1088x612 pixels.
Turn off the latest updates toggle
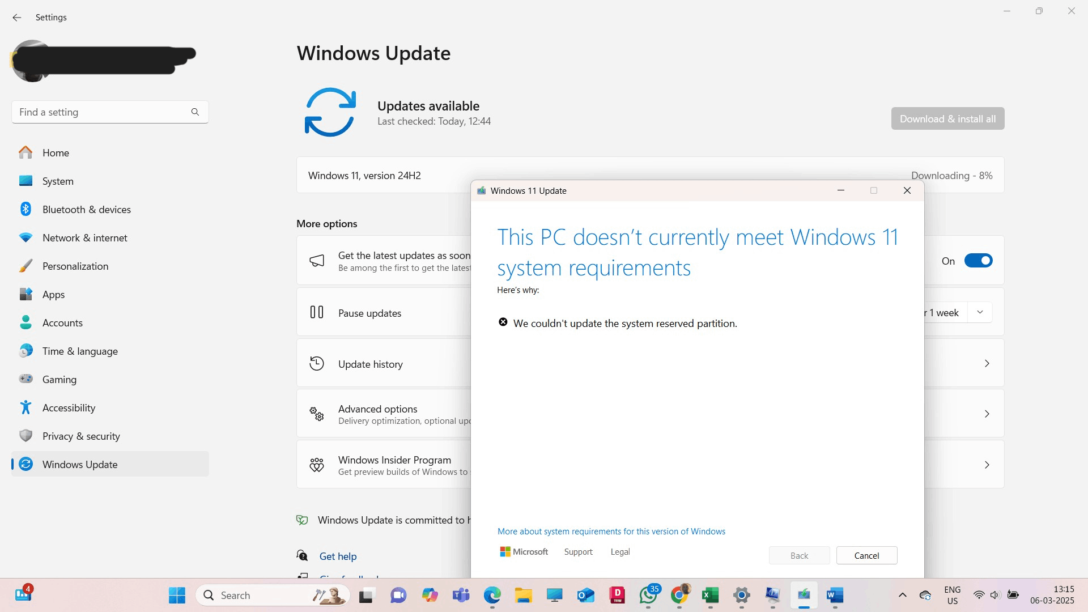[x=978, y=261]
